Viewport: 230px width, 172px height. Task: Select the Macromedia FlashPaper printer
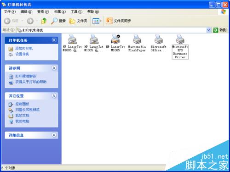coord(137,43)
